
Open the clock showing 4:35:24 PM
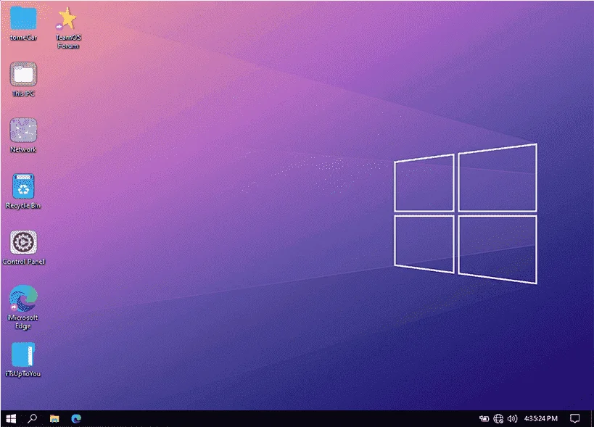(x=540, y=418)
